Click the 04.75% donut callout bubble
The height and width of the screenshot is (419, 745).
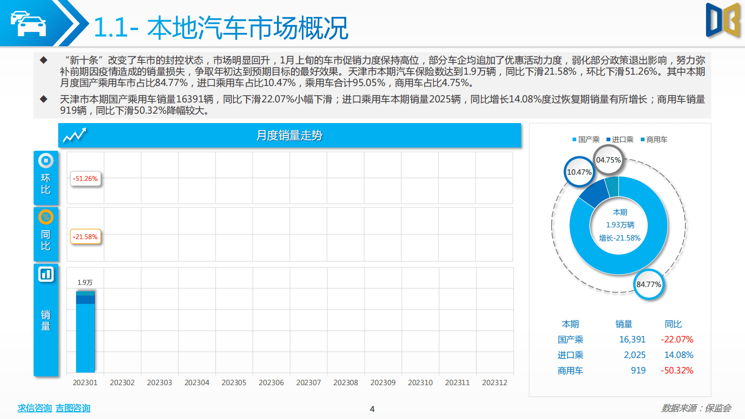point(608,160)
